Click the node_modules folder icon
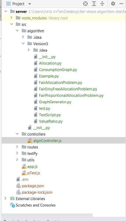The height and width of the screenshot is (221, 126). coord(18,18)
